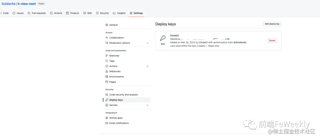This screenshot has width=320, height=139.
Task: Click the Branches icon in sidebar
Action: point(107,56)
